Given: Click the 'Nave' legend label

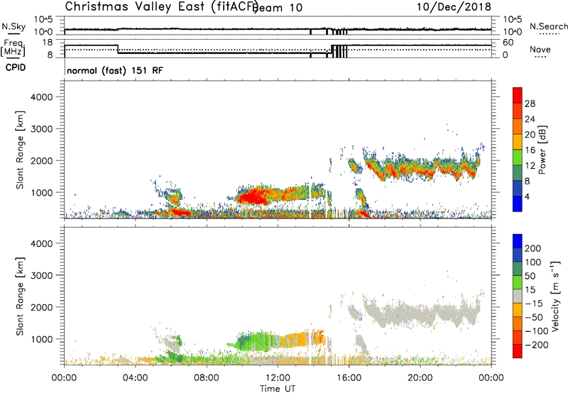Looking at the screenshot, I should (x=540, y=49).
